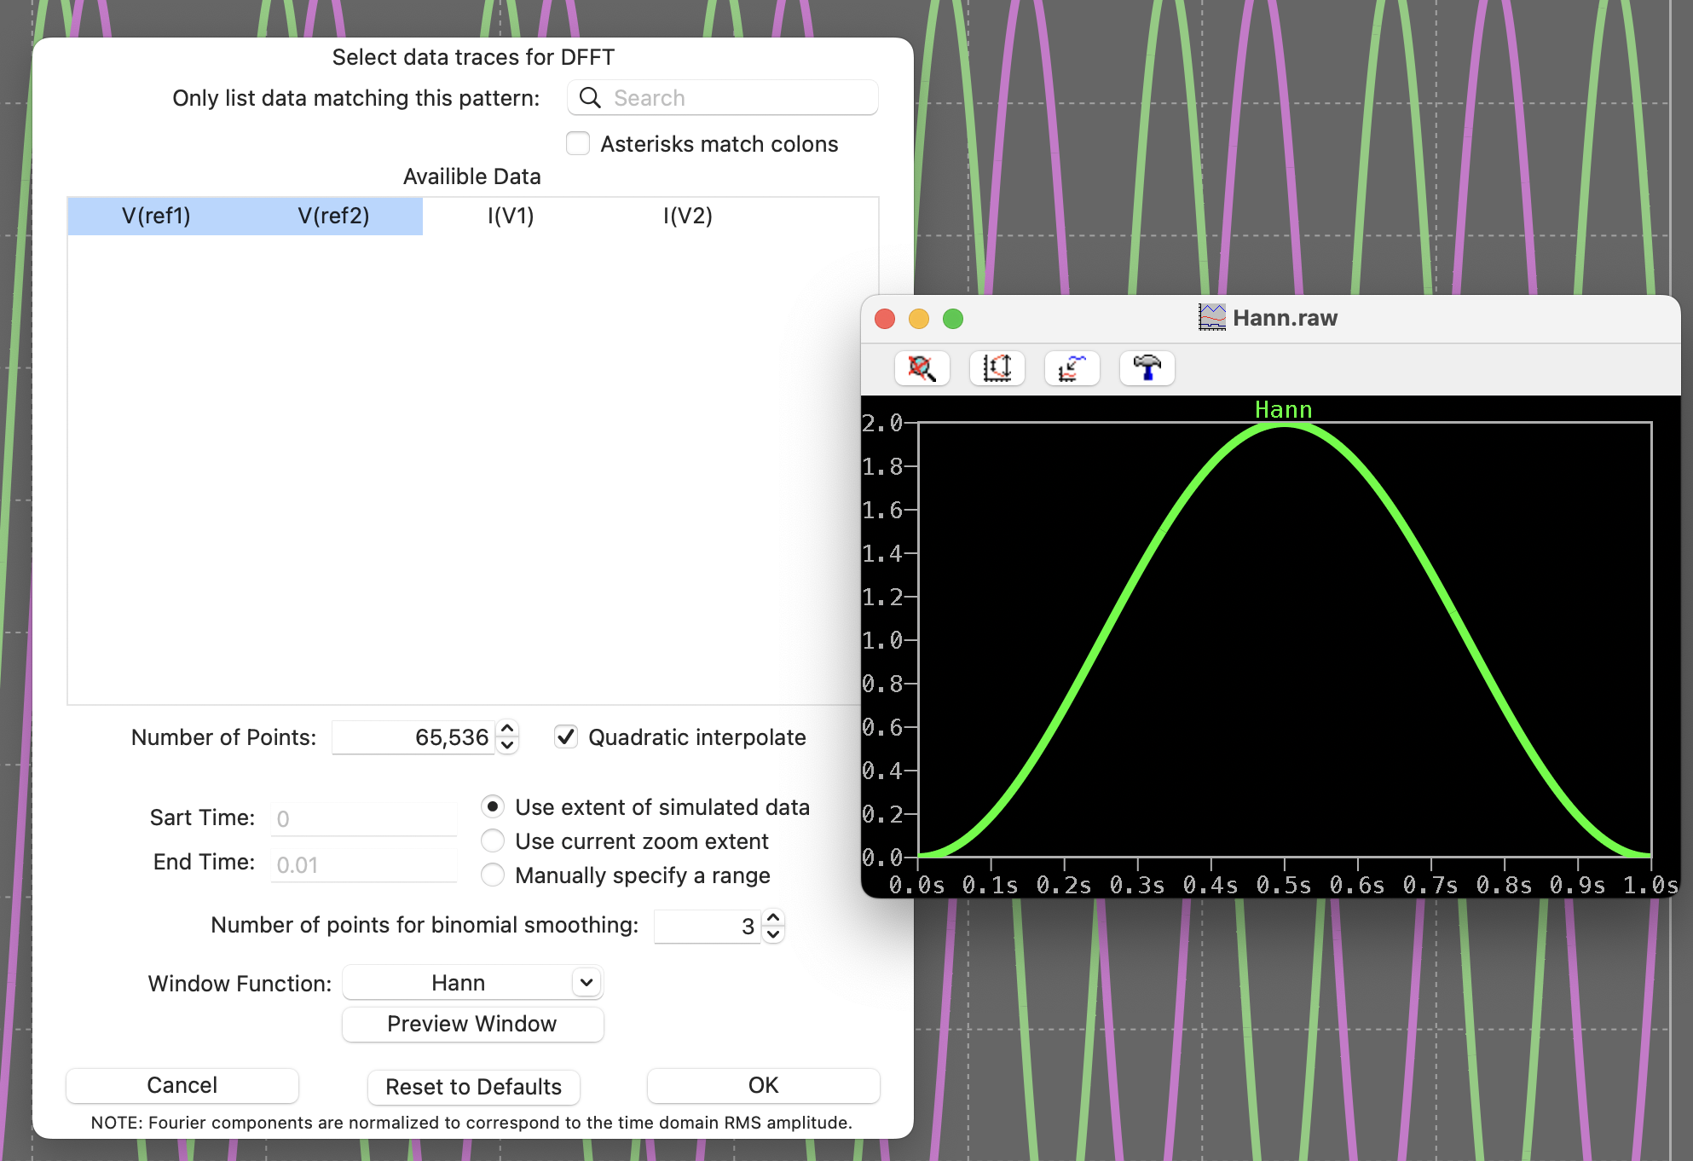Choose Manually specify a range option
This screenshot has width=1693, height=1161.
coord(493,875)
